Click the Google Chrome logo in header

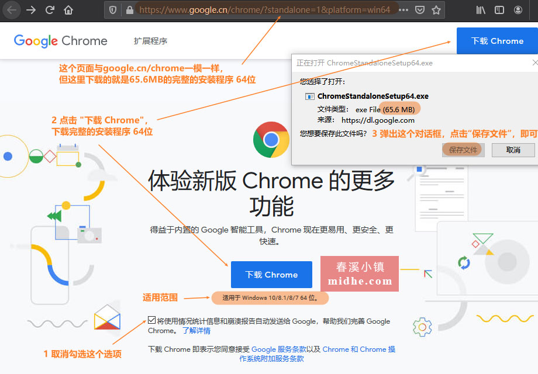(x=60, y=41)
